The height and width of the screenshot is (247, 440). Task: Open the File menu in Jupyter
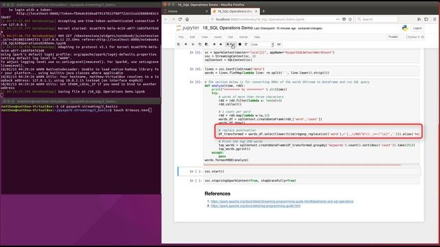181,37
